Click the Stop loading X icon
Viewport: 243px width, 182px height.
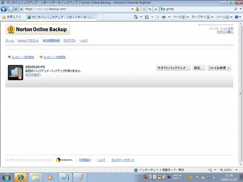tap(156, 9)
